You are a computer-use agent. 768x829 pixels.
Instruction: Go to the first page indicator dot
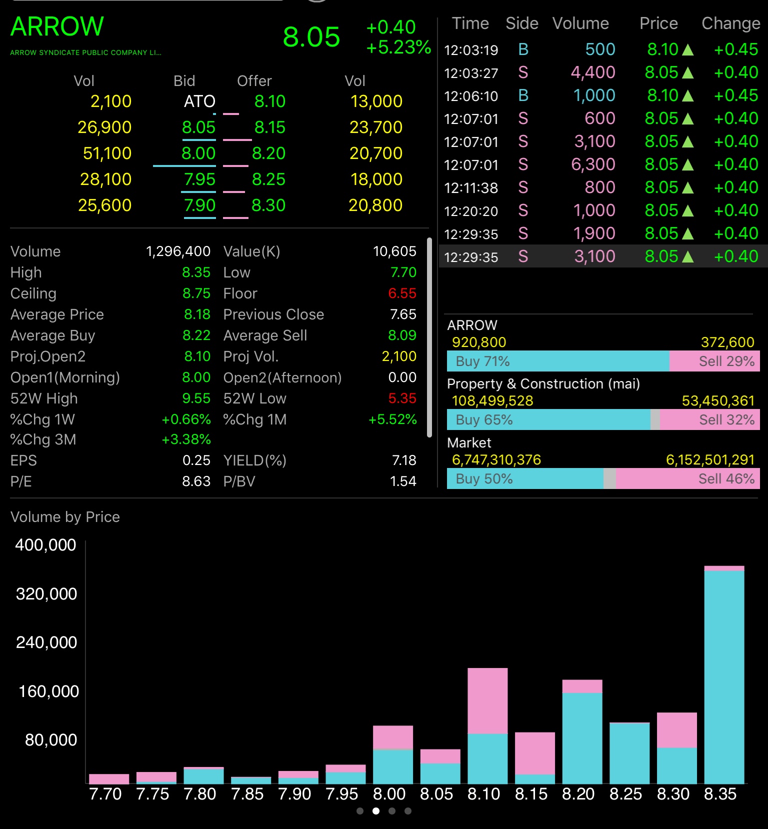pyautogui.click(x=360, y=811)
